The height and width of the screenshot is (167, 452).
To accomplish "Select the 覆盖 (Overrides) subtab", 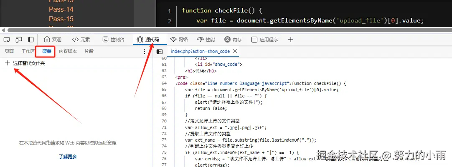I will tap(47, 52).
